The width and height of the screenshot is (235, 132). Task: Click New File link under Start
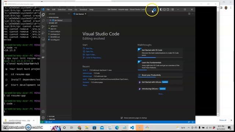[88, 48]
